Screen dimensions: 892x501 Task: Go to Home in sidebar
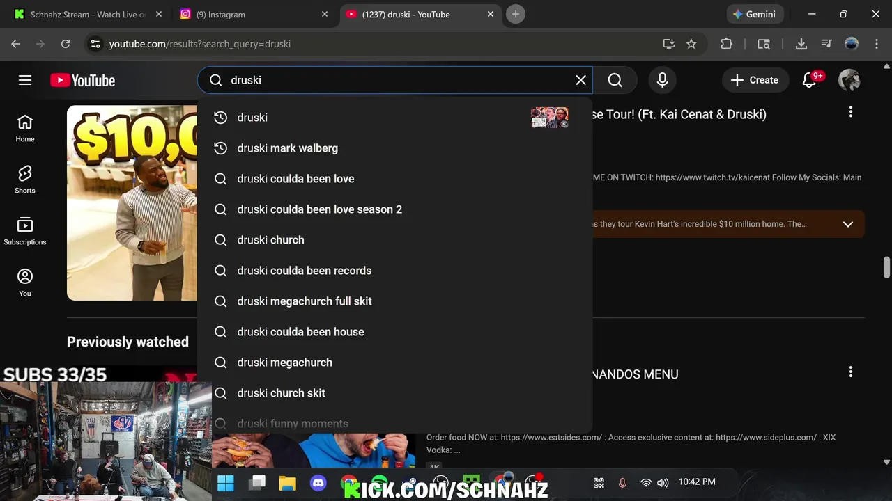(x=25, y=129)
